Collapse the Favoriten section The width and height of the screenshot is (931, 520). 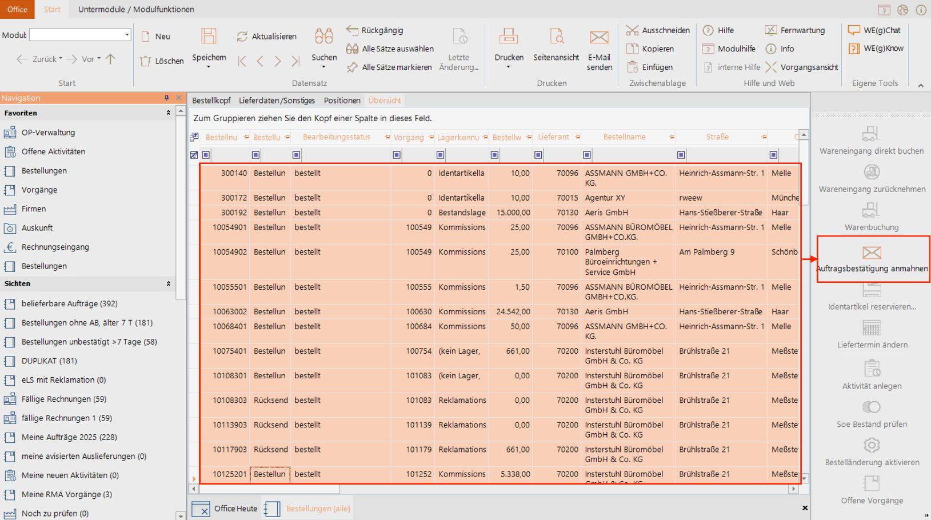click(168, 113)
